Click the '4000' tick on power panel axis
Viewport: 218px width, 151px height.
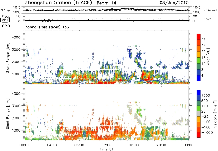coord(16,37)
